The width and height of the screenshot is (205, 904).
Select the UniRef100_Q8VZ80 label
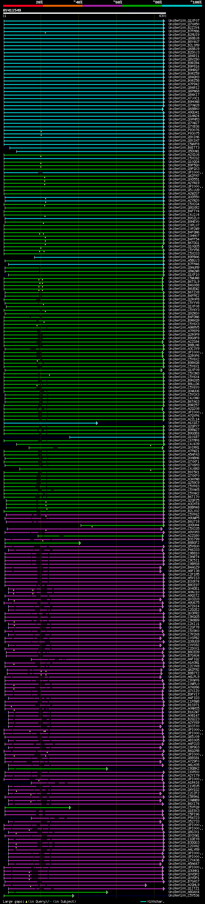[184, 59]
